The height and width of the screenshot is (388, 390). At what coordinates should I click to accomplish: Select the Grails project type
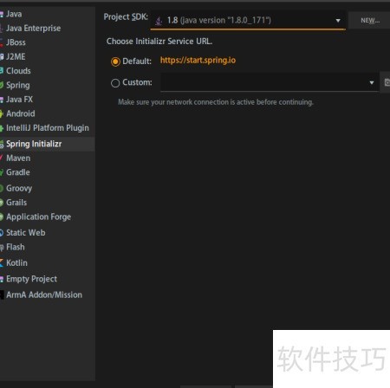point(16,203)
